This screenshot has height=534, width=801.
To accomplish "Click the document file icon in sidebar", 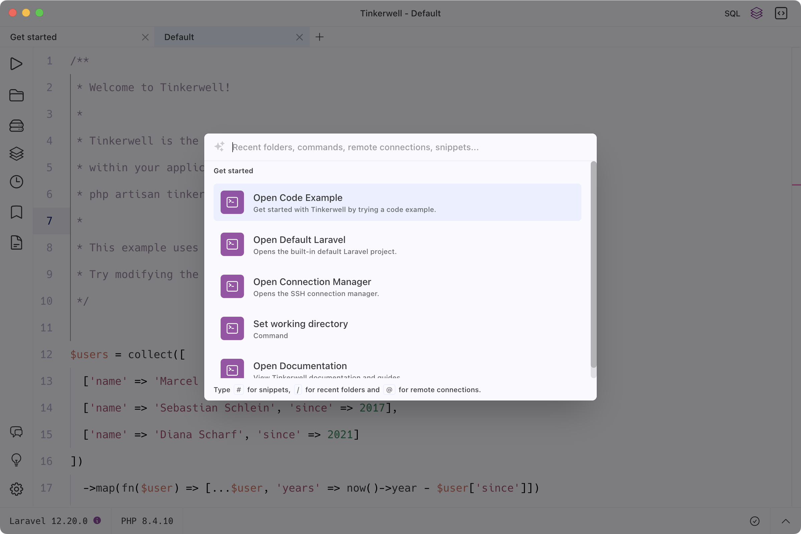I will [16, 243].
